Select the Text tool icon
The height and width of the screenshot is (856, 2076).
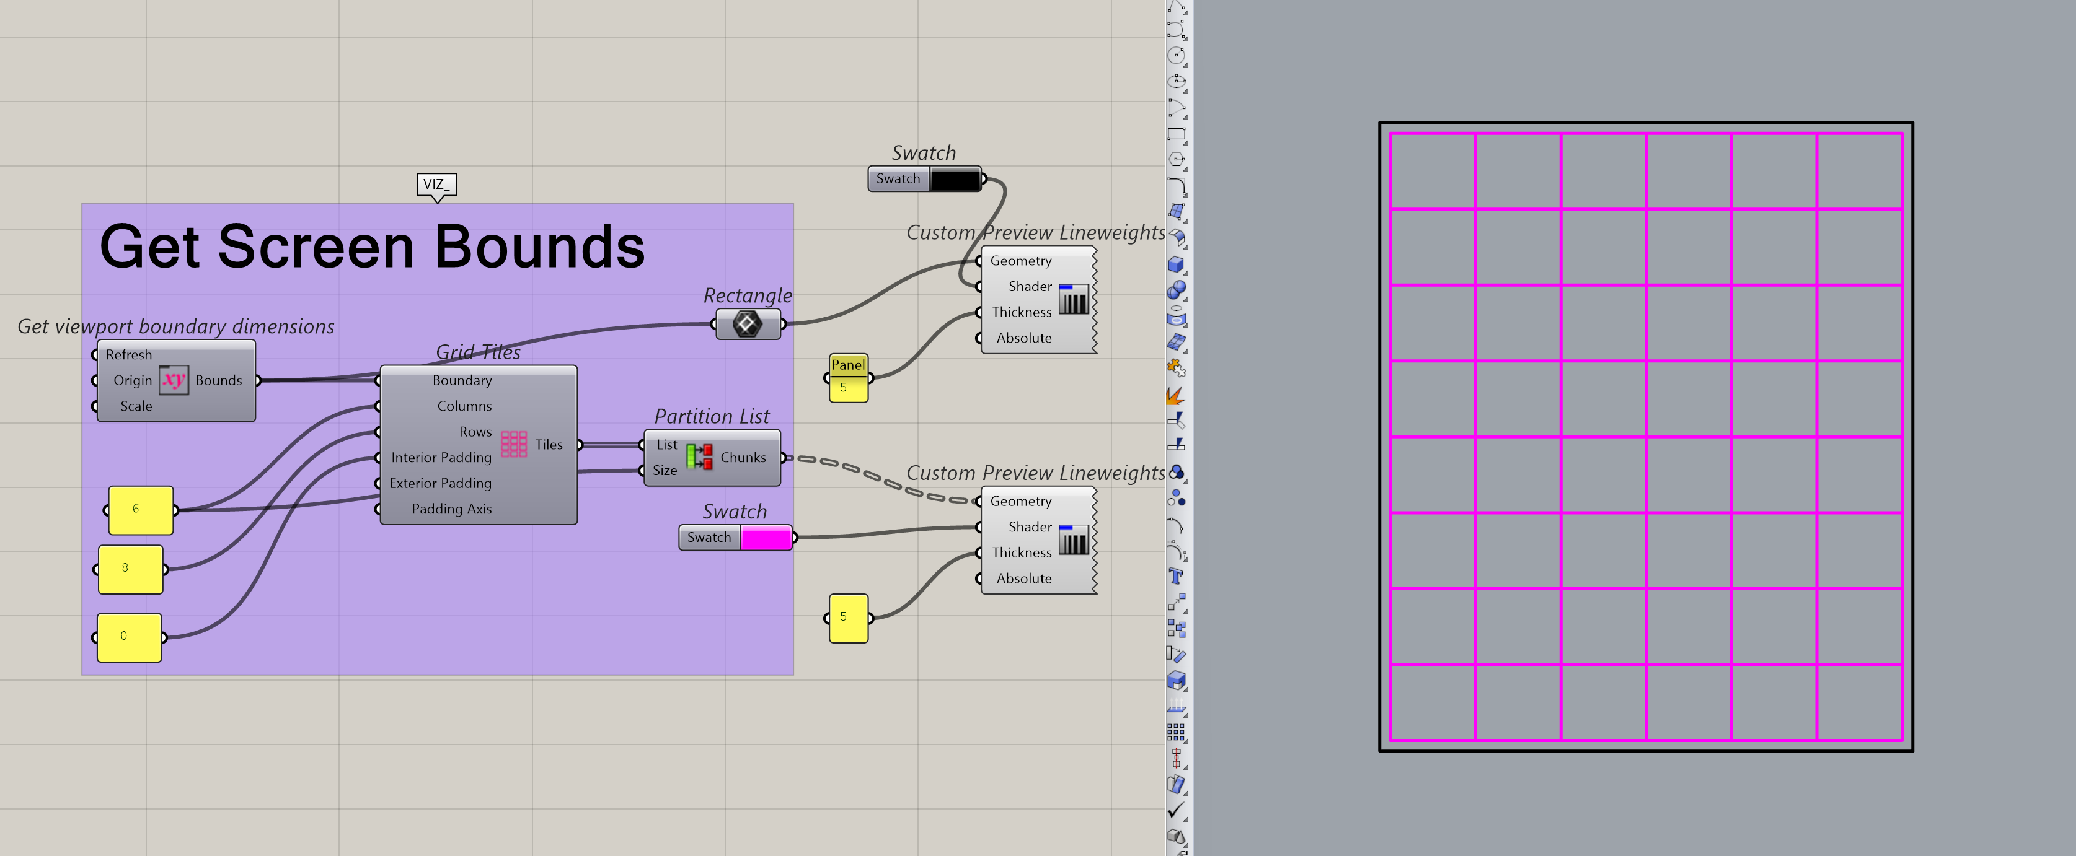pos(1176,576)
